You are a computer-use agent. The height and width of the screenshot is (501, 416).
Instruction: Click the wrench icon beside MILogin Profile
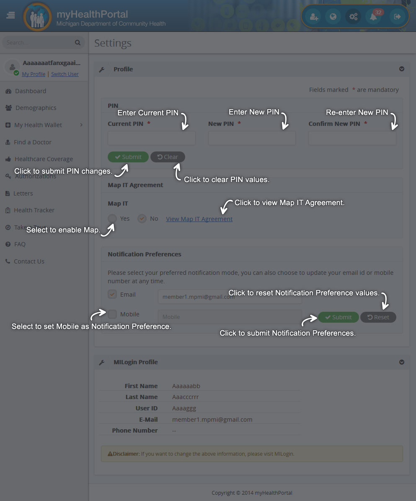[102, 363]
